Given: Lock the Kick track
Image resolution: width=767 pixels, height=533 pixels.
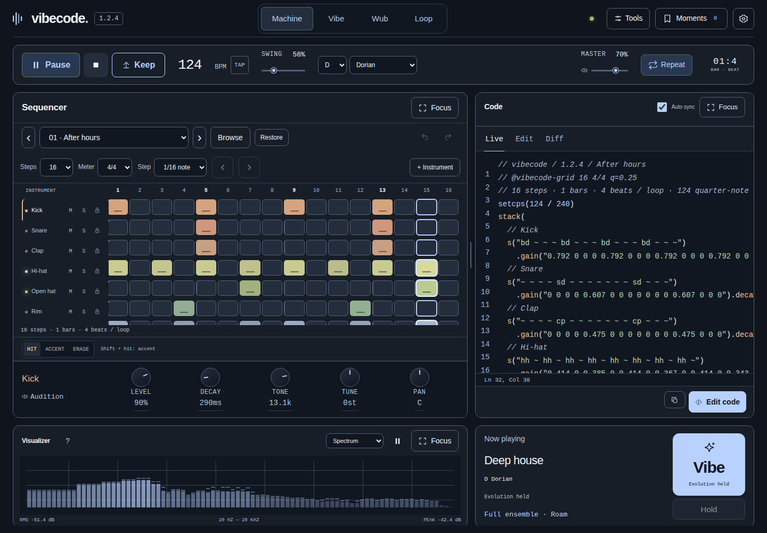Looking at the screenshot, I should 97,211.
